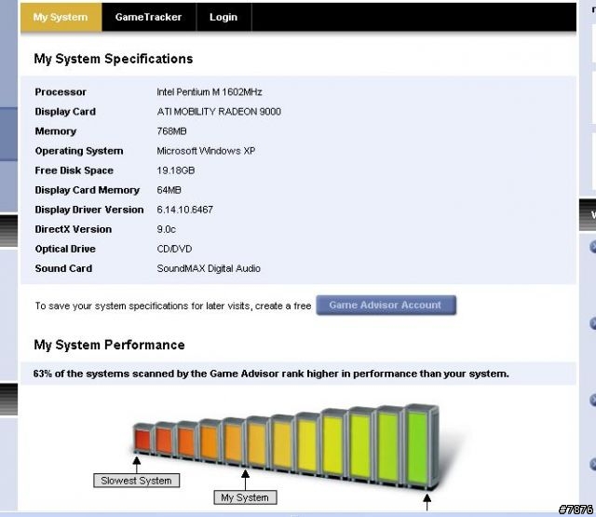
Task: Click the save system specifications sentence
Action: click(x=173, y=306)
